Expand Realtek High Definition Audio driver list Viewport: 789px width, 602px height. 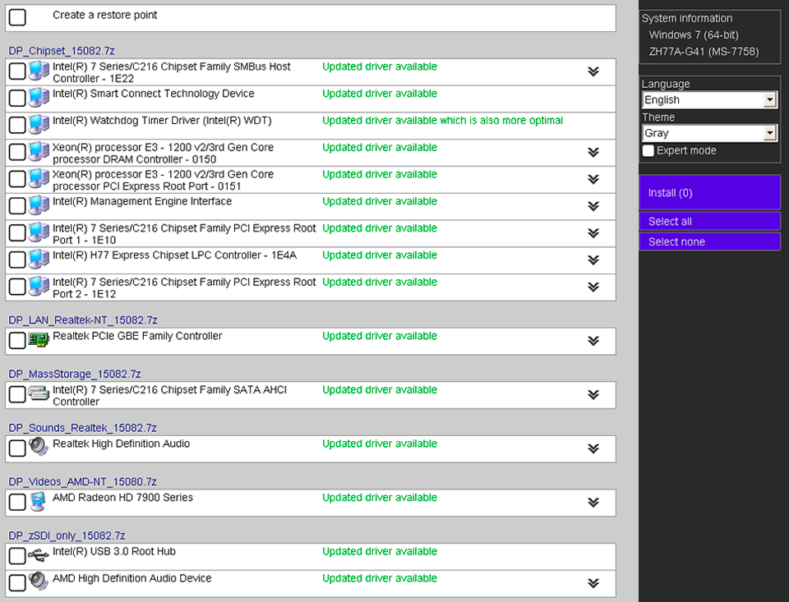(x=593, y=448)
